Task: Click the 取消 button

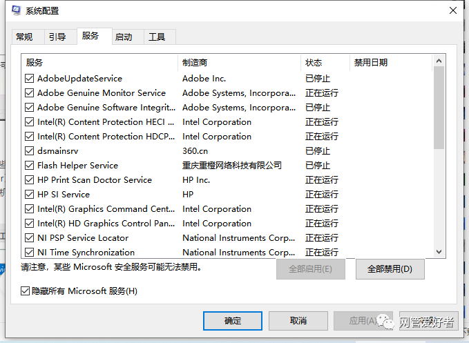Action: click(298, 321)
